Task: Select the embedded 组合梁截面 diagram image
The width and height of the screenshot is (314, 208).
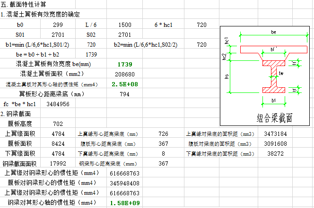Action: pyautogui.click(x=265, y=76)
